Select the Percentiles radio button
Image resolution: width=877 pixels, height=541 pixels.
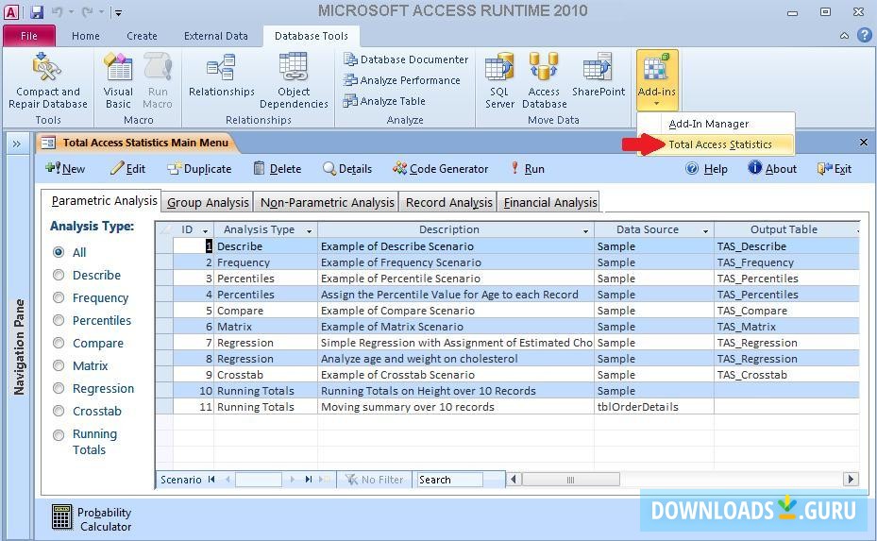tap(59, 320)
